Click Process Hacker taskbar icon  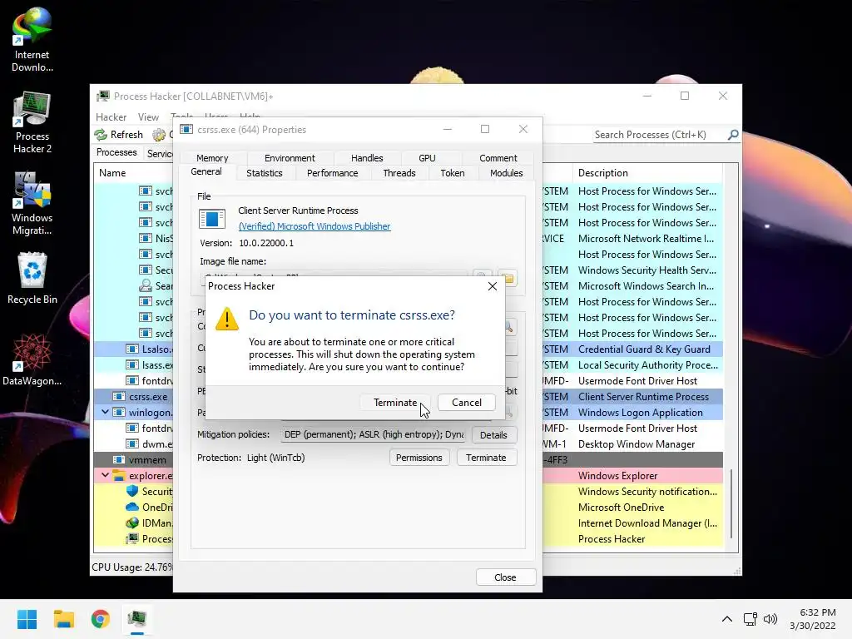click(x=137, y=619)
